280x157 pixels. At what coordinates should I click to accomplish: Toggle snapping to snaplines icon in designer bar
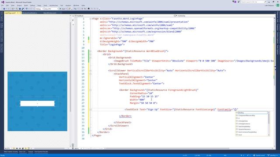coord(26,148)
